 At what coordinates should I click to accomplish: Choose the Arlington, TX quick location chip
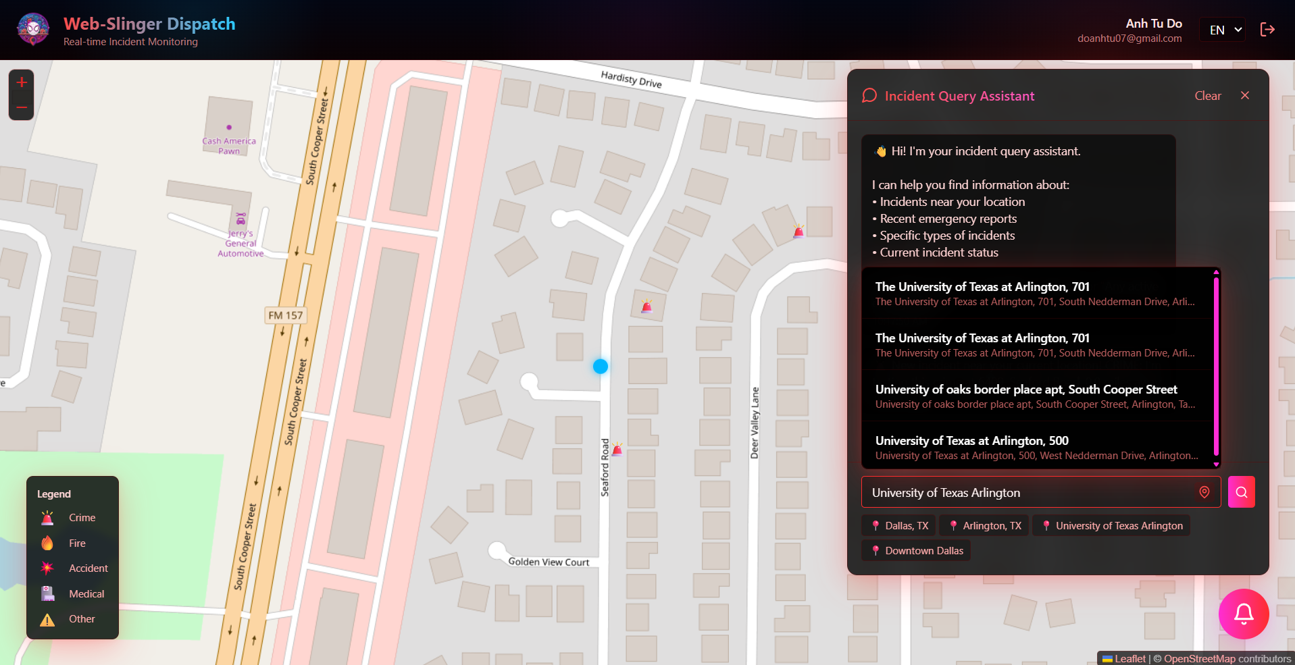pyautogui.click(x=984, y=526)
